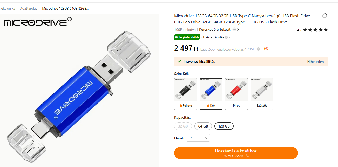This screenshot has width=338, height=167.
Task: Click the large blue flash drive image
Action: pos(78,90)
